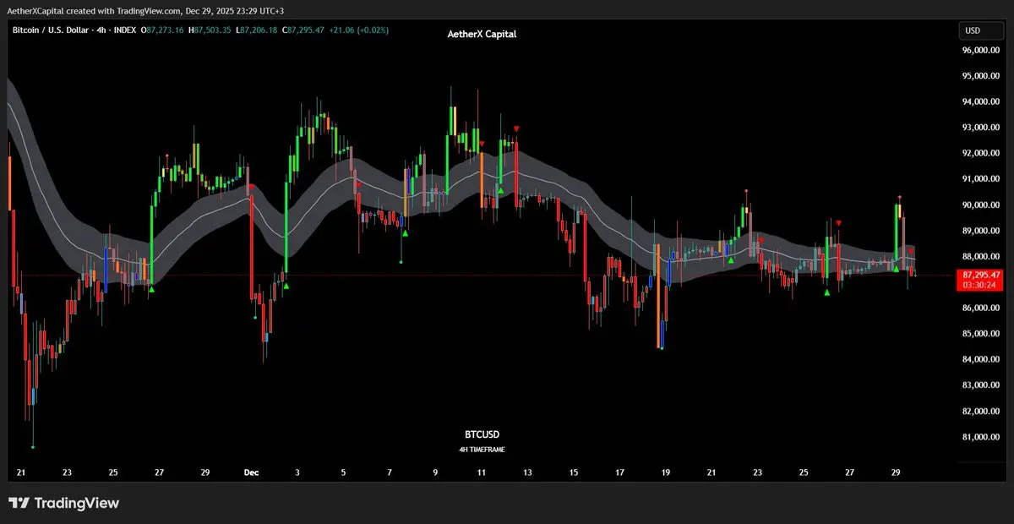Click the 11 date label on time axis

pos(482,473)
